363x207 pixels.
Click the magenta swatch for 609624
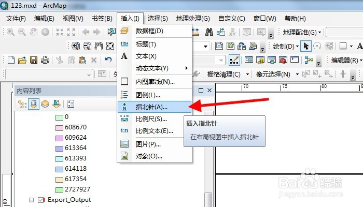coord(60,138)
